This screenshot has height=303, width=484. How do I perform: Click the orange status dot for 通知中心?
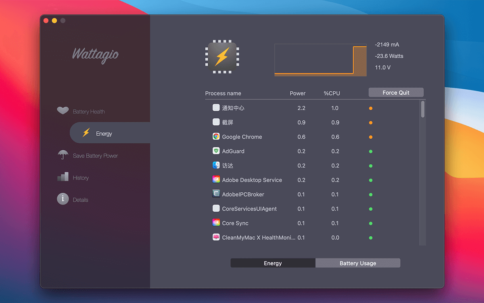coord(371,108)
